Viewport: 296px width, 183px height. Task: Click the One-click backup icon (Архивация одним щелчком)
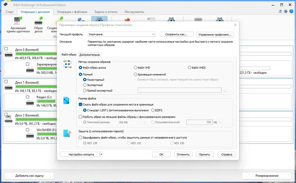click(18, 21)
